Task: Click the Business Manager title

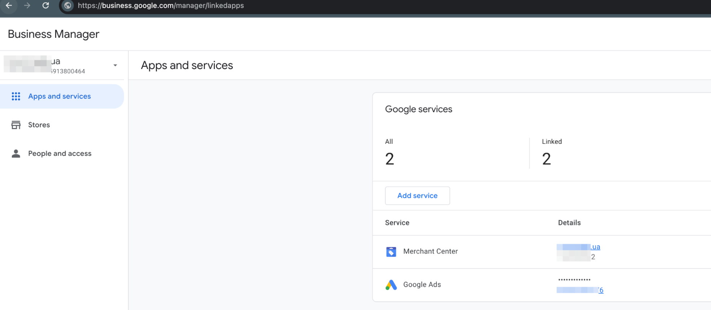Action: (53, 34)
